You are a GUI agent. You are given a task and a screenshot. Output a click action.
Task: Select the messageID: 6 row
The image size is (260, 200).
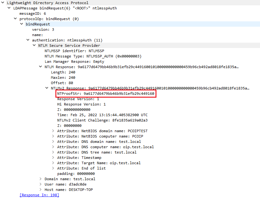pyautogui.click(x=33, y=14)
